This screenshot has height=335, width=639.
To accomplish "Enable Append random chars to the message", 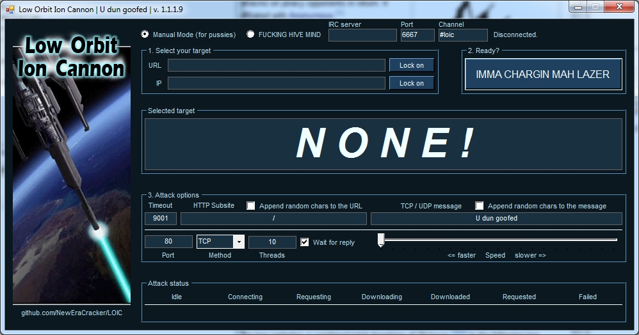I will (479, 206).
